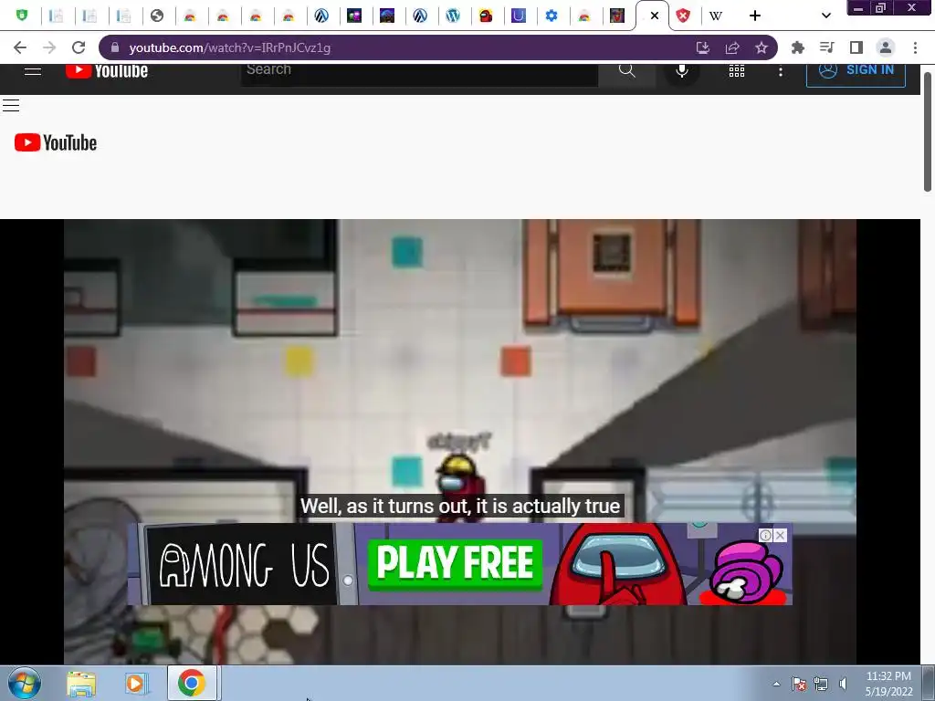The image size is (935, 701).
Task: Click the browser forward arrow
Action: click(x=49, y=47)
